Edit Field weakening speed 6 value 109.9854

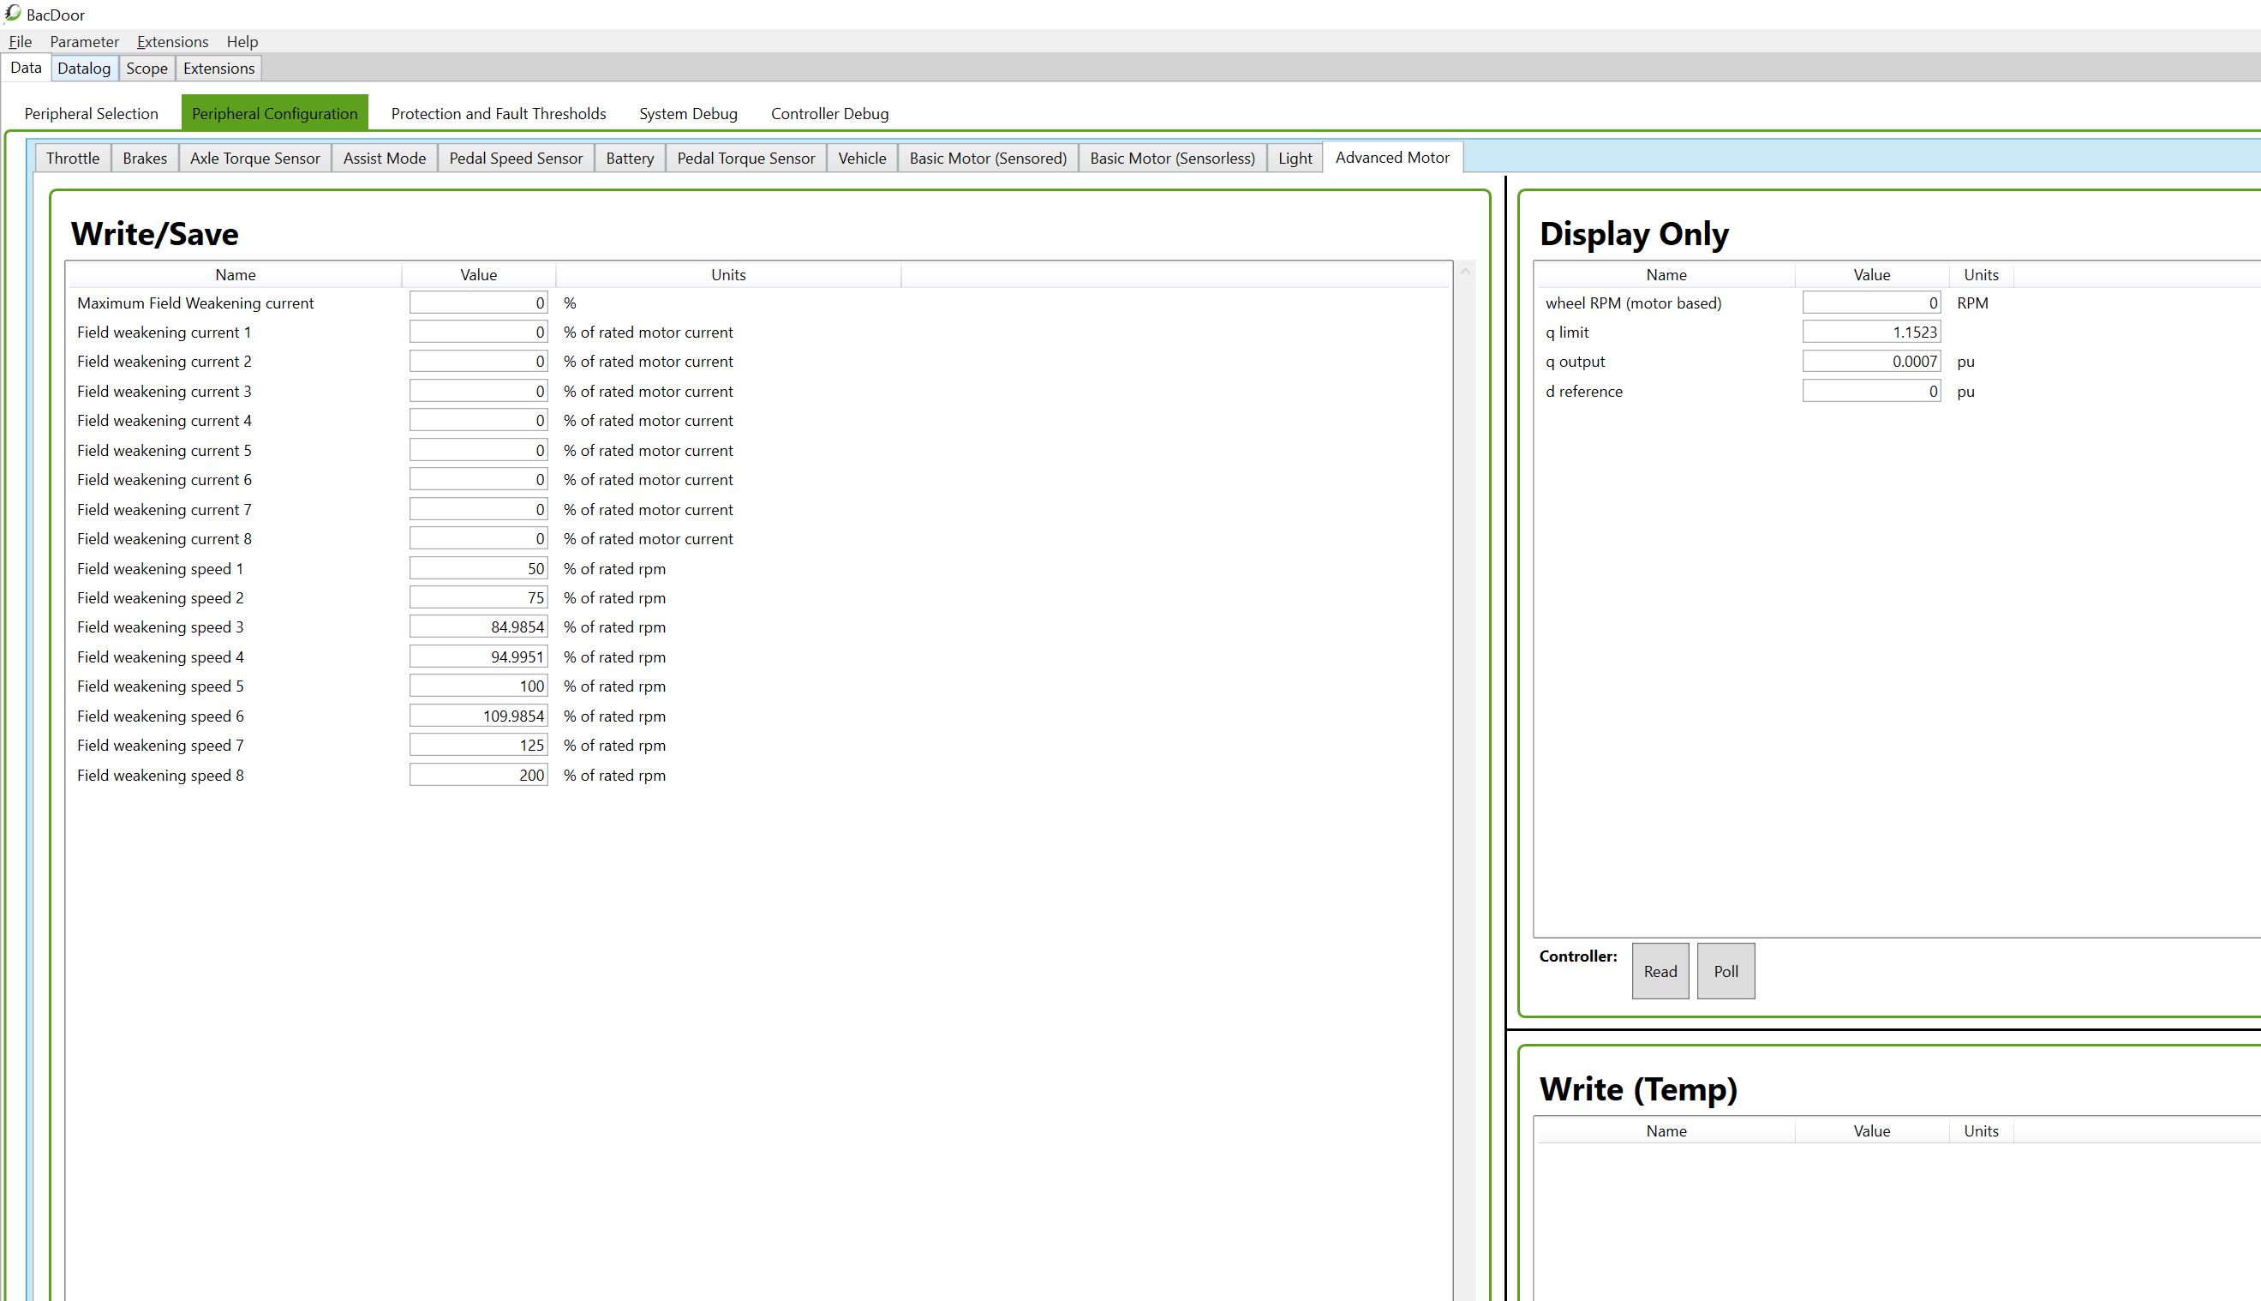pyautogui.click(x=479, y=716)
